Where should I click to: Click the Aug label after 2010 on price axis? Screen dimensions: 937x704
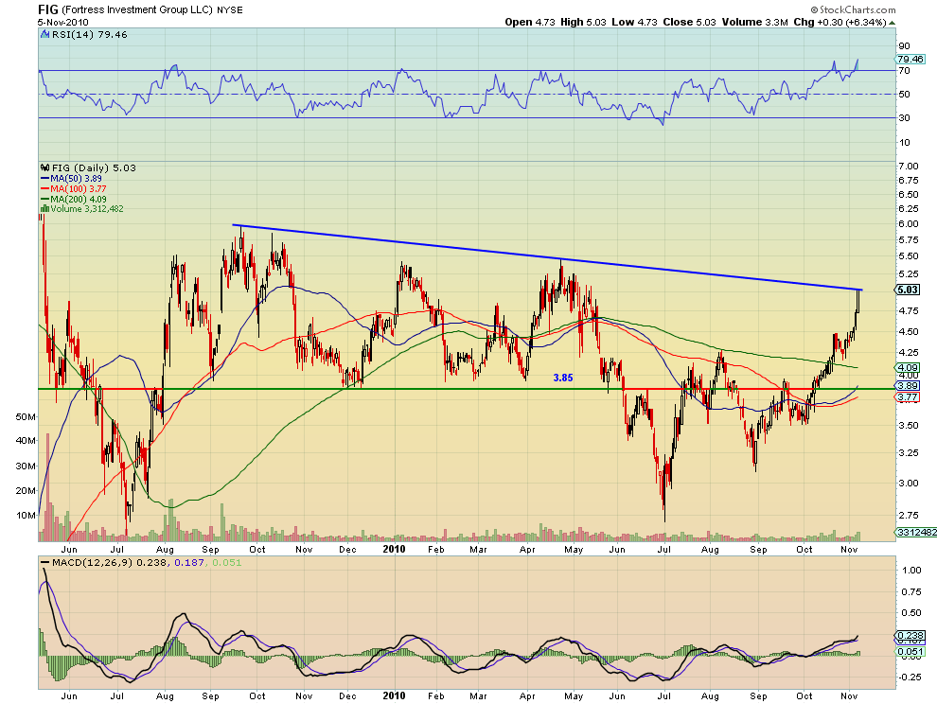pos(710,550)
